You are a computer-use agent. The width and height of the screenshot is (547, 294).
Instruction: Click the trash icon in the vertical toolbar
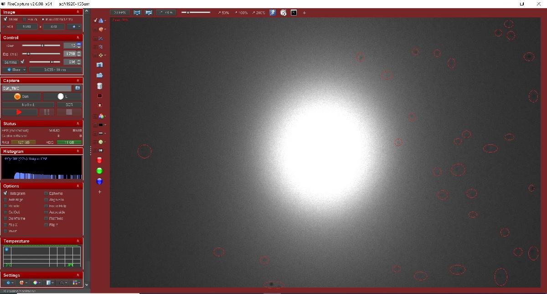click(100, 86)
